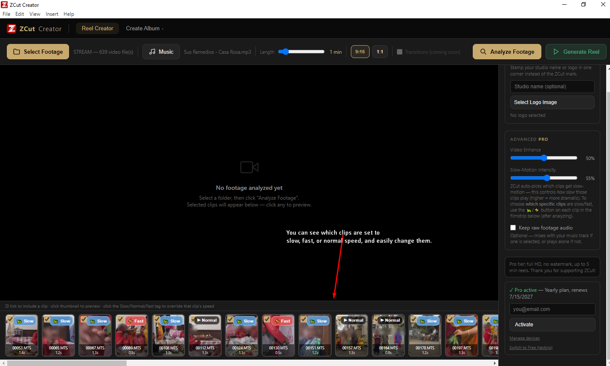
Task: Open the File menu
Action: coord(6,14)
